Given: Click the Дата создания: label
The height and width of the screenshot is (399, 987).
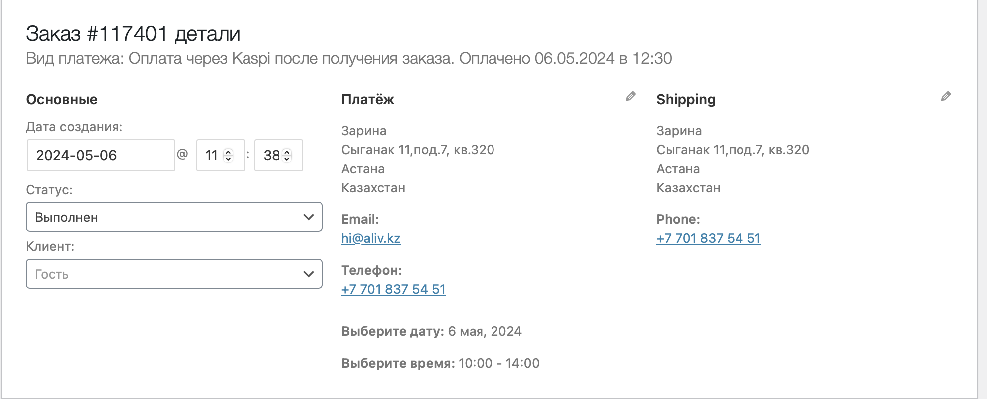Looking at the screenshot, I should point(74,127).
